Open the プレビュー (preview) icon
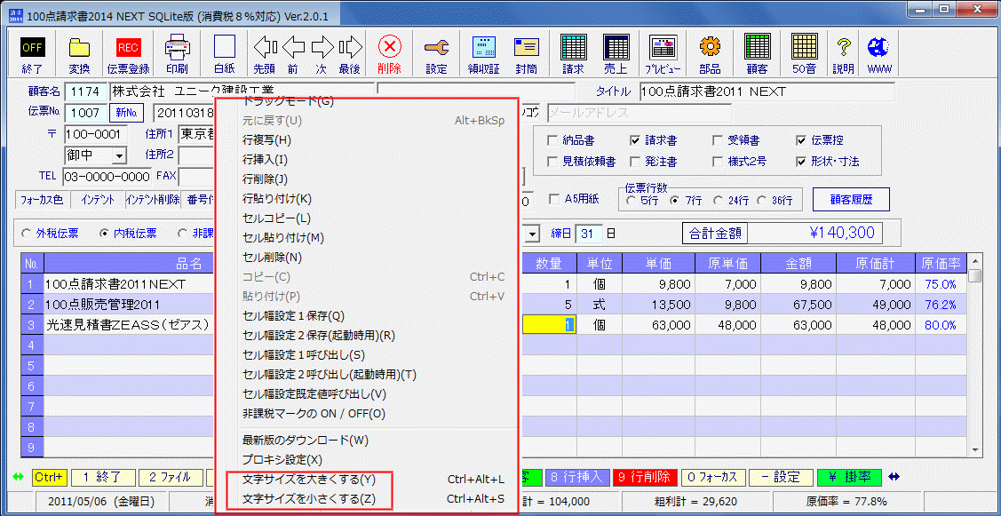1001x516 pixels. [x=662, y=52]
